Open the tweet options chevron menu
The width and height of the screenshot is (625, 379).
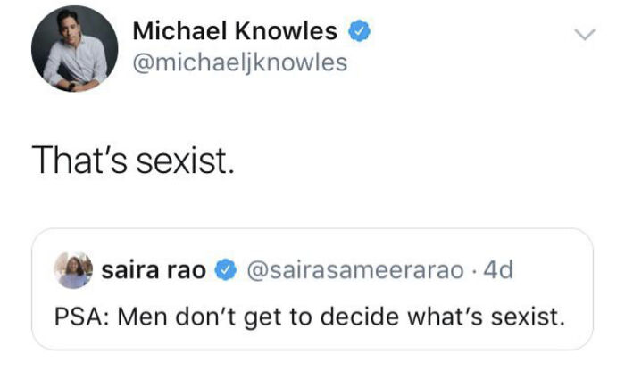tap(583, 36)
